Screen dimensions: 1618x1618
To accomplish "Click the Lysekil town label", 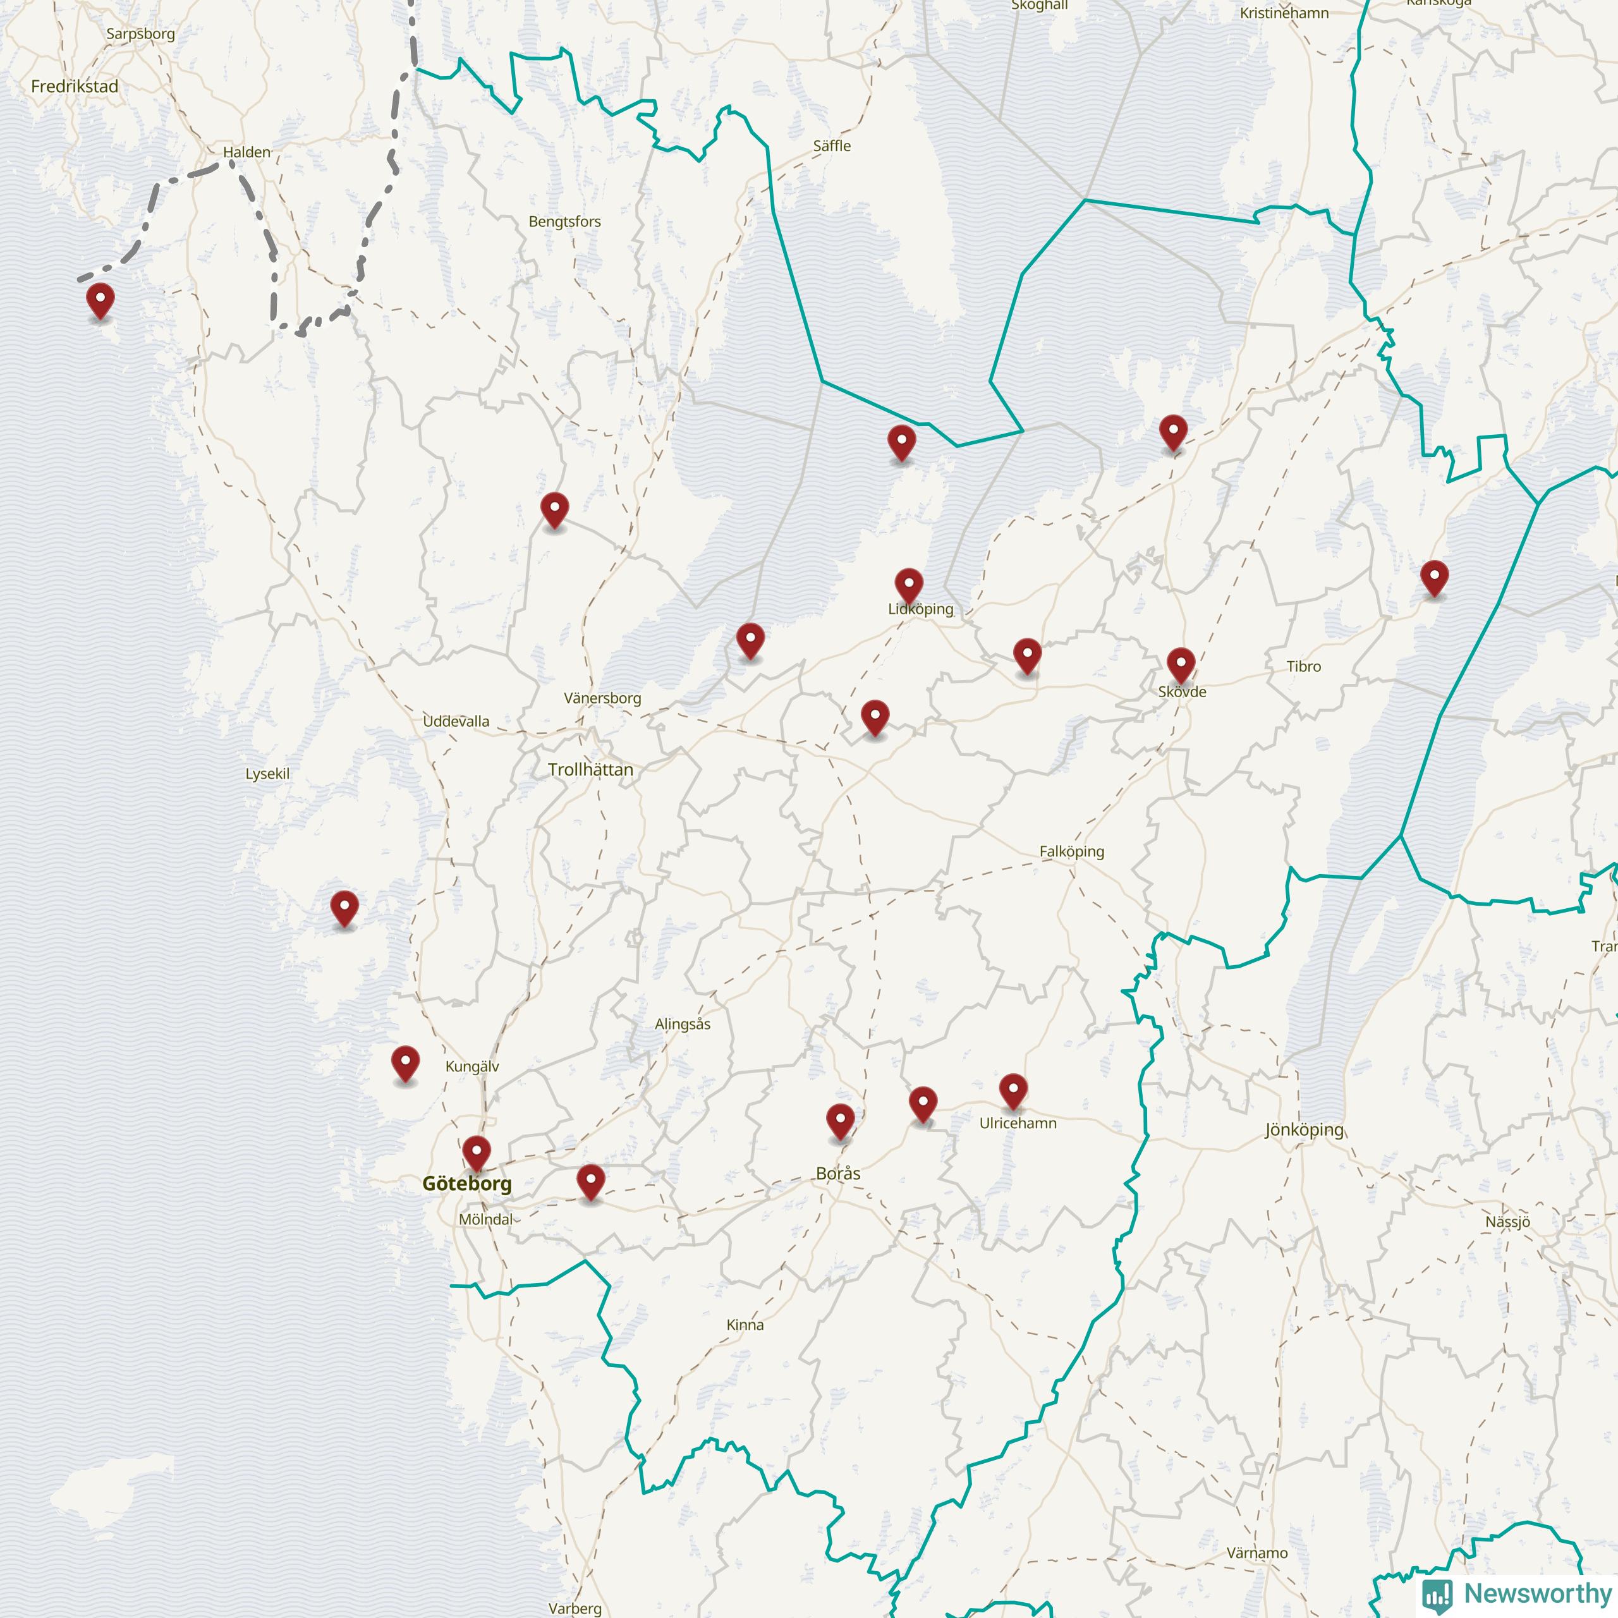I will 267,774.
